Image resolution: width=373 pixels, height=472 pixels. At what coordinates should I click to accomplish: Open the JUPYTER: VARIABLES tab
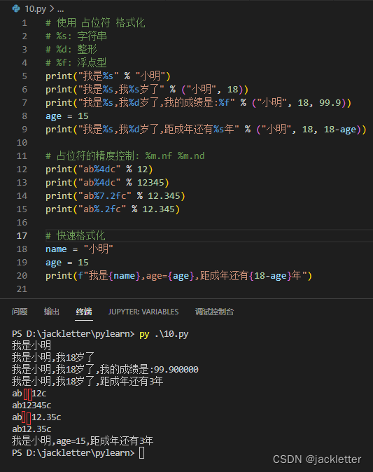click(143, 312)
